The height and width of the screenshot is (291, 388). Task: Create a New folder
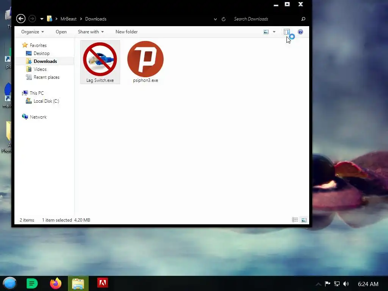[127, 32]
